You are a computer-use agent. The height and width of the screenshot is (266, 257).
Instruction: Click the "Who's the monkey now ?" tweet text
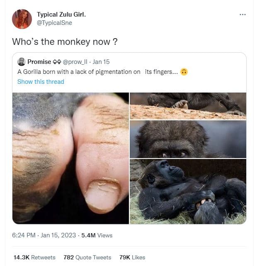tap(64, 41)
